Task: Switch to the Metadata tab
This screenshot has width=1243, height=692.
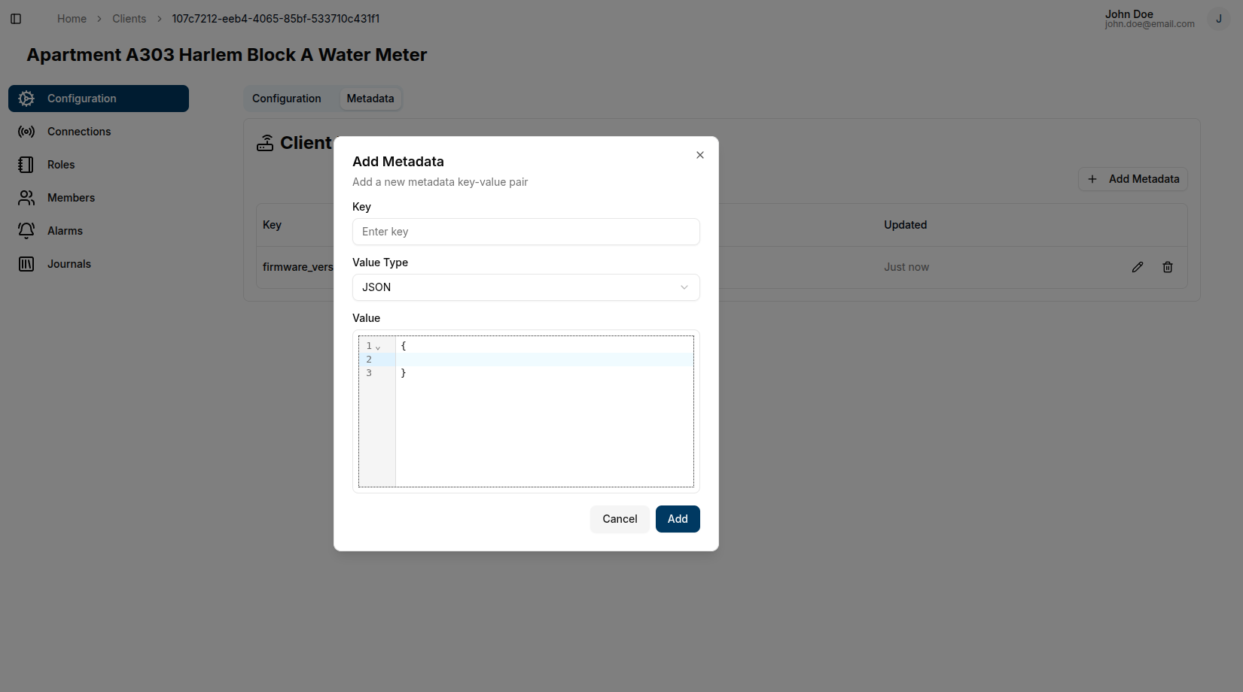Action: click(370, 98)
